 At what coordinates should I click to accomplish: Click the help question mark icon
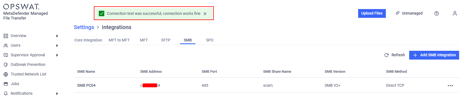437,13
